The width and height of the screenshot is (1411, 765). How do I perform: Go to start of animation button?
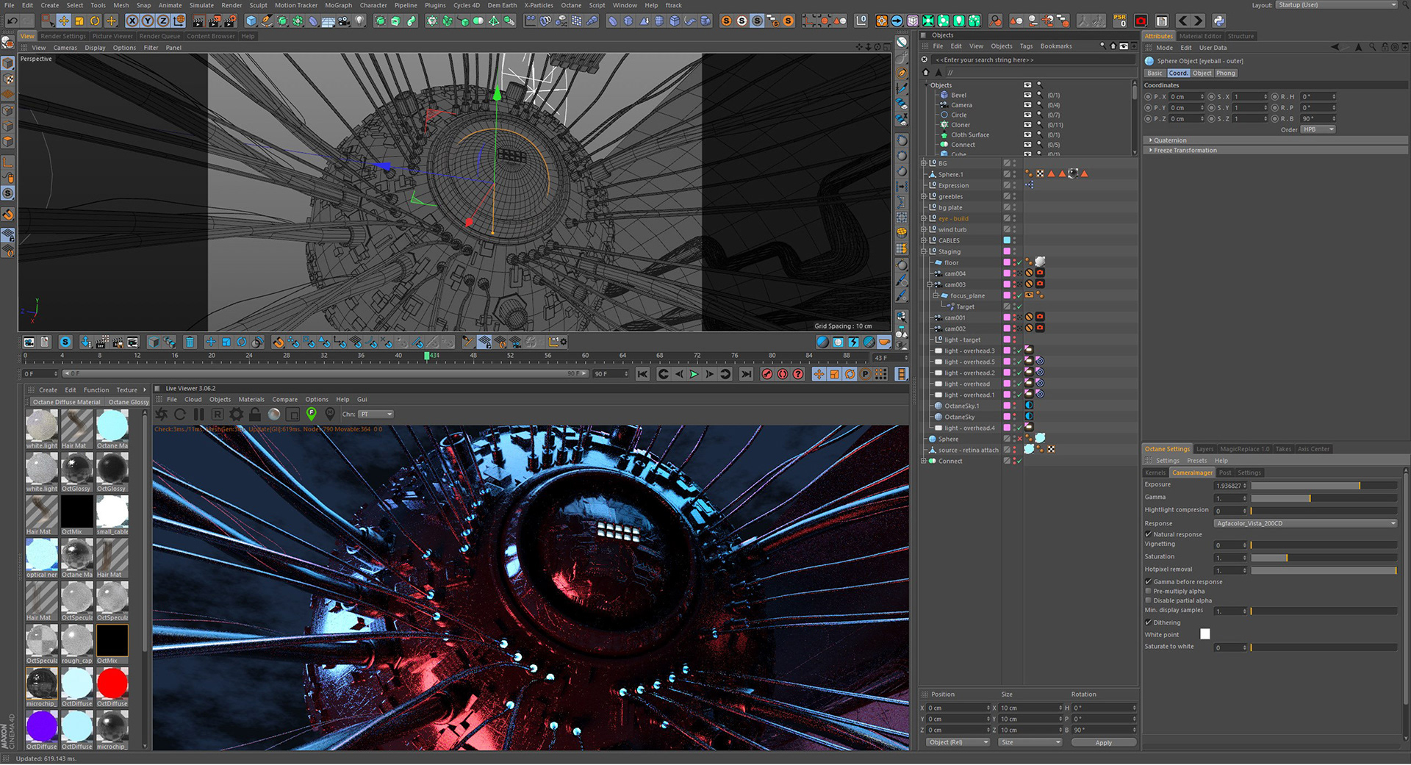pyautogui.click(x=642, y=374)
